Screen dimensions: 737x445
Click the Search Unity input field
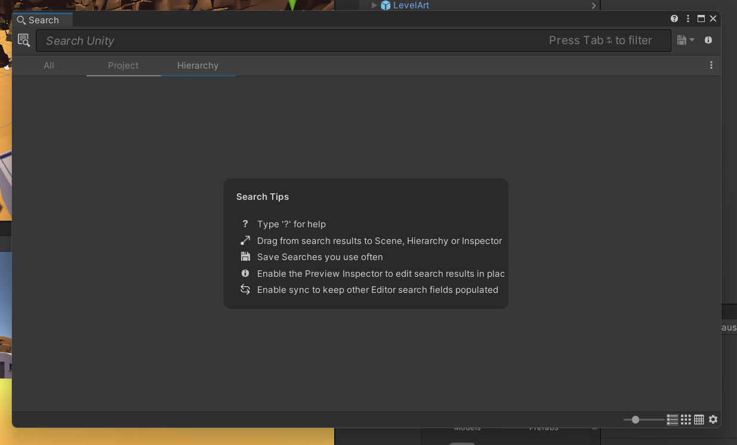[353, 41]
